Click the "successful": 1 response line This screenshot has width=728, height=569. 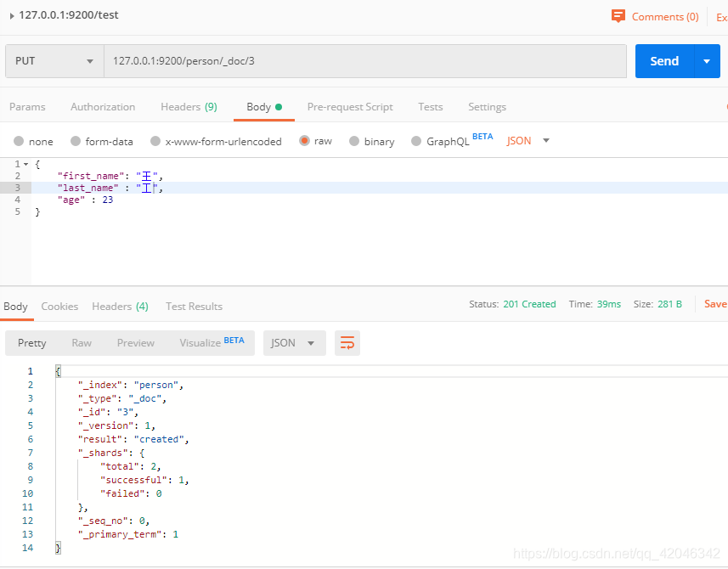point(145,481)
